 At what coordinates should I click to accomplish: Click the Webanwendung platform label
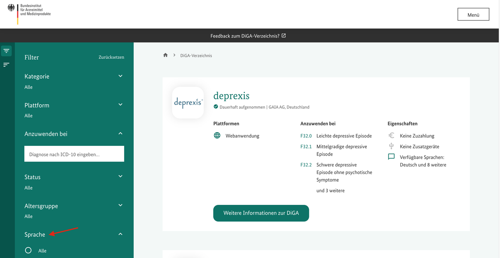click(x=242, y=136)
